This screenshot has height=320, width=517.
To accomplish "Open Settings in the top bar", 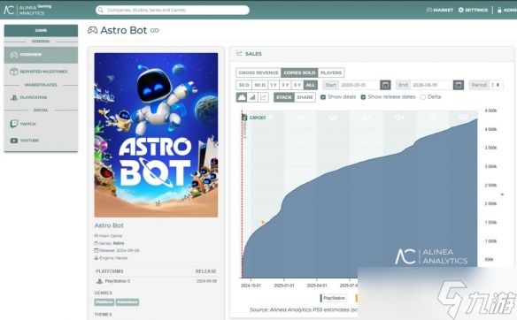I will coord(473,10).
